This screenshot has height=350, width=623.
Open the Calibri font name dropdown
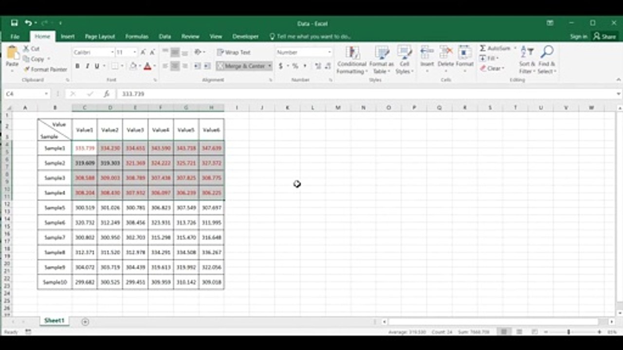(112, 52)
